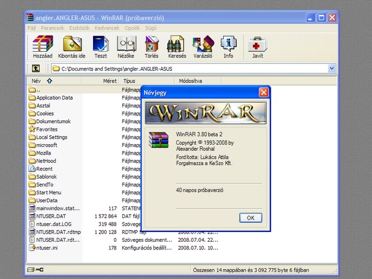Click the drive icon in status bar
372x279 pixels.
pos(31,270)
